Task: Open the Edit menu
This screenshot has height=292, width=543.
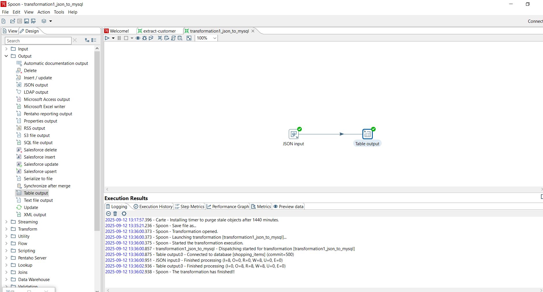Action: [16, 12]
